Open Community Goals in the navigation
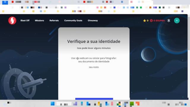This screenshot has width=190, height=107. click(73, 21)
